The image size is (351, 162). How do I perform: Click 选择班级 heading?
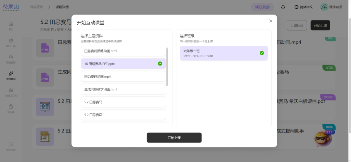[187, 36]
